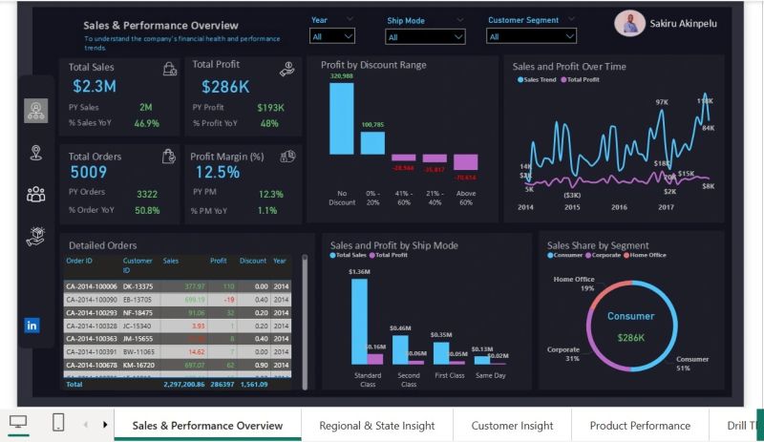
Task: Select Sales & Performance Overview tab
Action: 207,426
